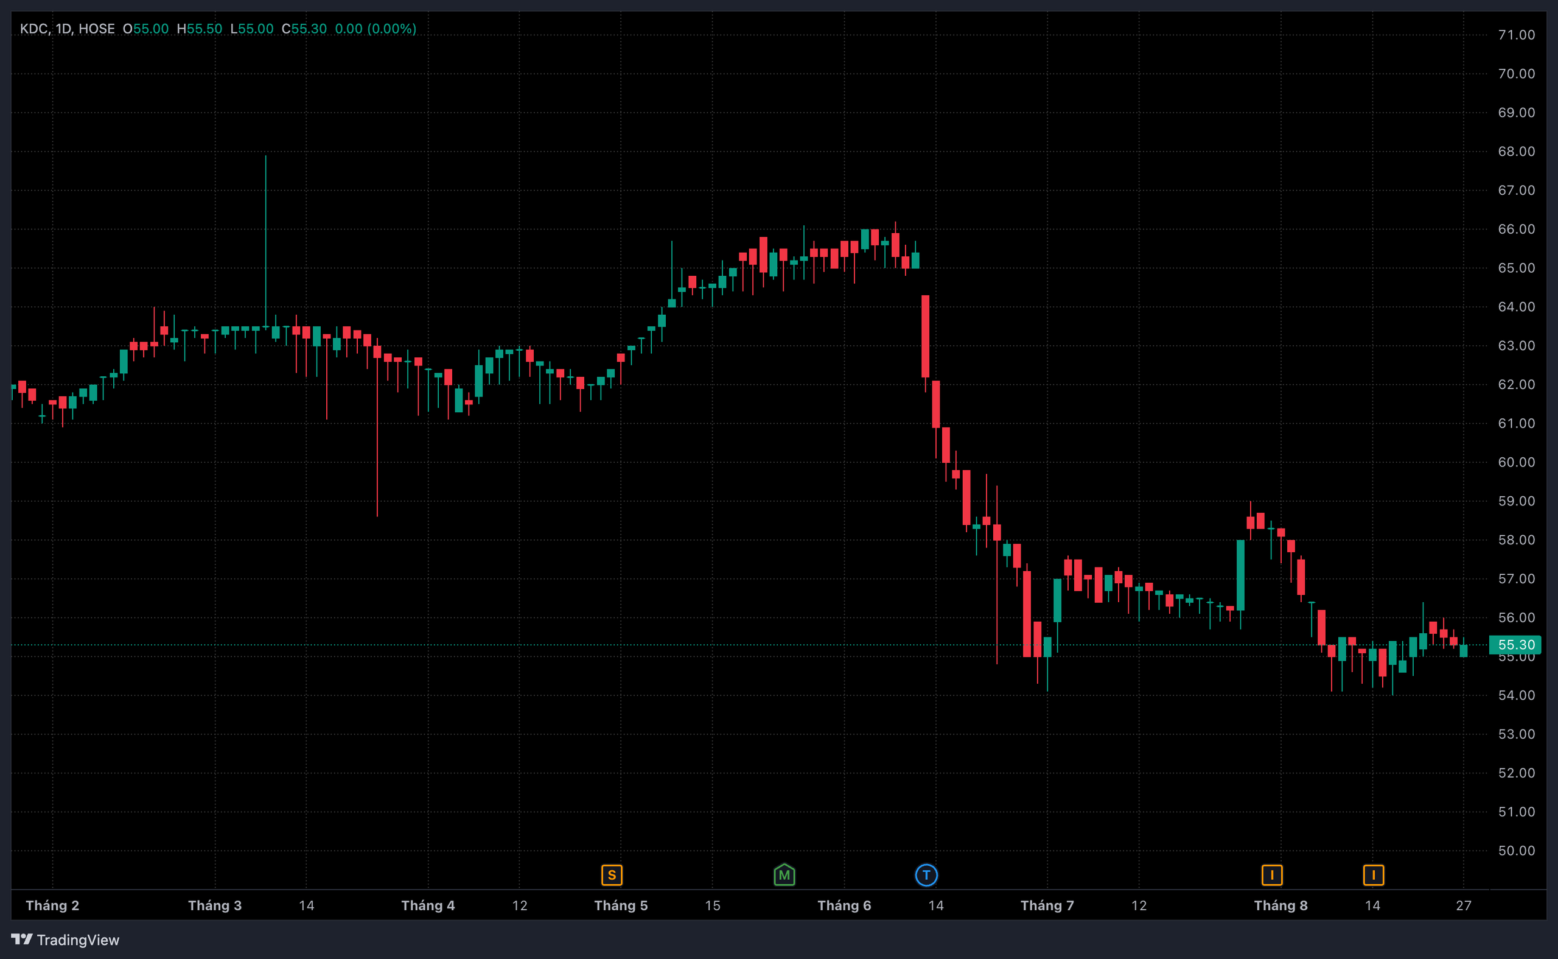The height and width of the screenshot is (959, 1558).
Task: Click the 50.00 price axis label
Action: point(1516,851)
